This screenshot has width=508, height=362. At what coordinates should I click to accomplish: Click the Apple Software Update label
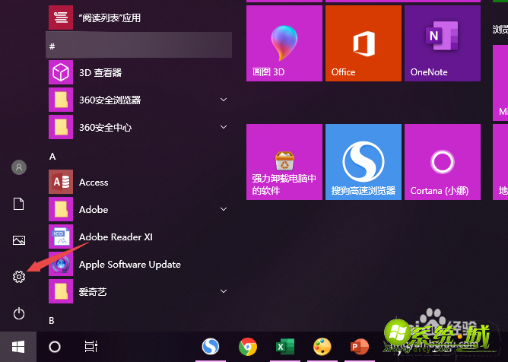coord(130,265)
